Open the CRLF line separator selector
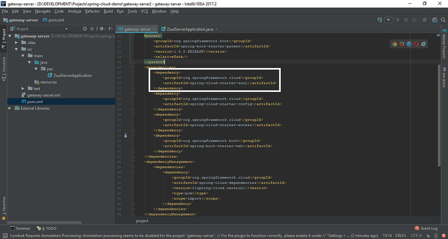Viewport: 448px width, 239px height. (401, 235)
